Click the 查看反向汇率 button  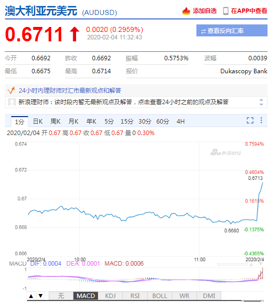(x=232, y=30)
